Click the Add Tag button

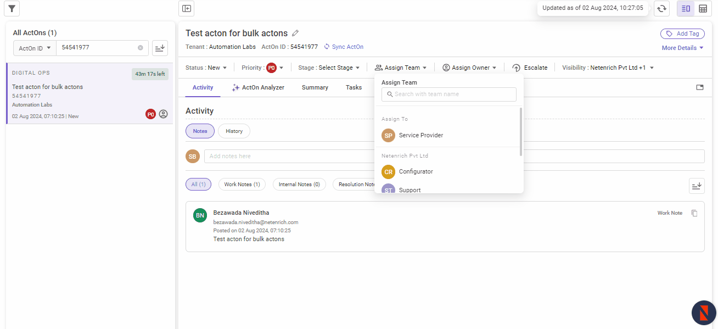682,34
